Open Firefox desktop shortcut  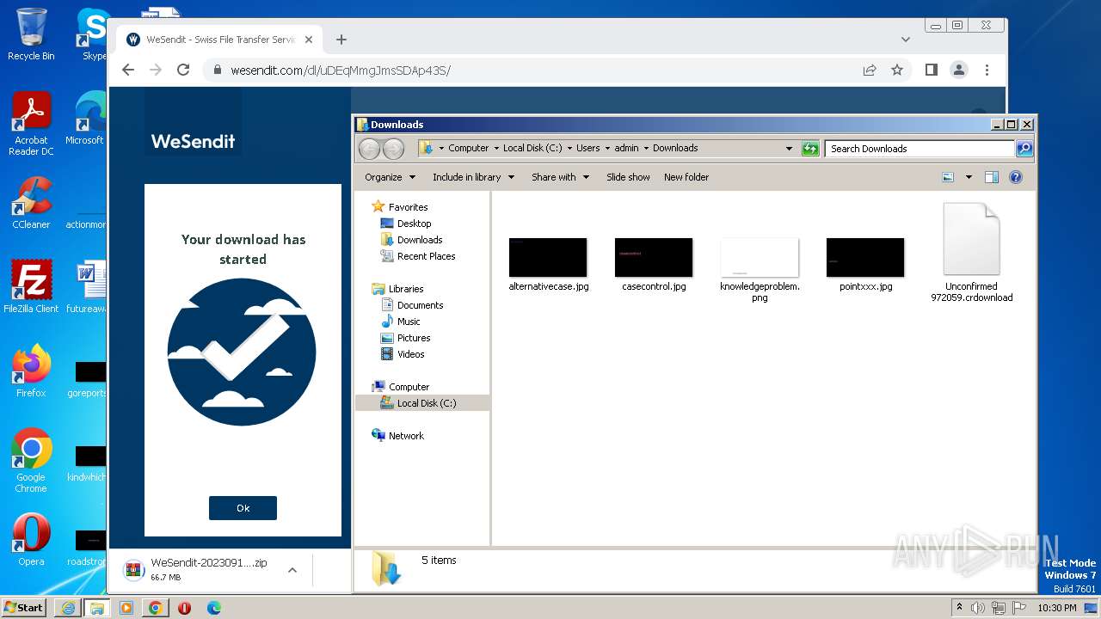31,371
